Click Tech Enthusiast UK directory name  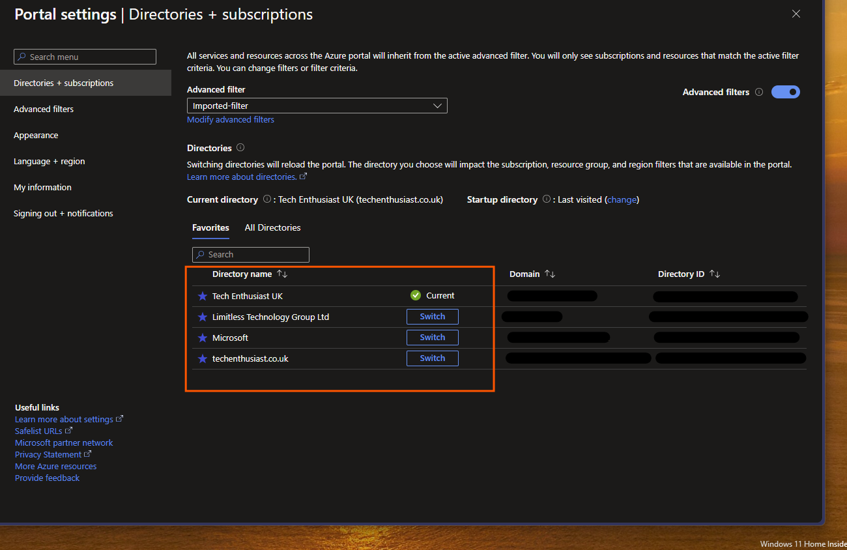point(248,297)
